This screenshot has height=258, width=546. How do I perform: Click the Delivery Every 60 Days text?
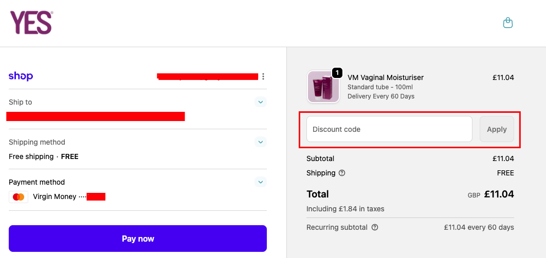pos(381,96)
